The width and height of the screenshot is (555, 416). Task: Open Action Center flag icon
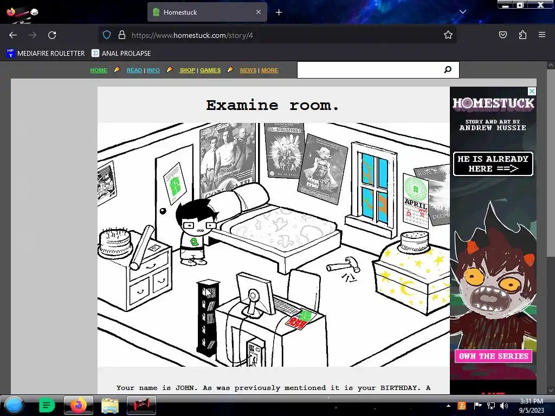(477, 406)
